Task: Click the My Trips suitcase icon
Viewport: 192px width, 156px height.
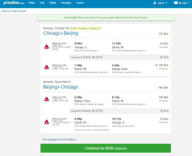Action: point(176,3)
